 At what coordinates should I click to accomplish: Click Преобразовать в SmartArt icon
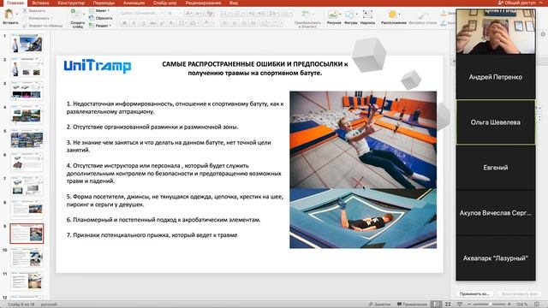tap(306, 14)
